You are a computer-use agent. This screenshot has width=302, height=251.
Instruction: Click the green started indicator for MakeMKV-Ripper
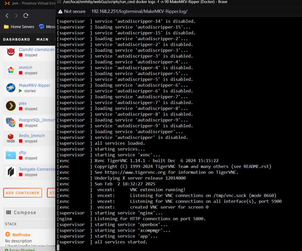pos(20,91)
